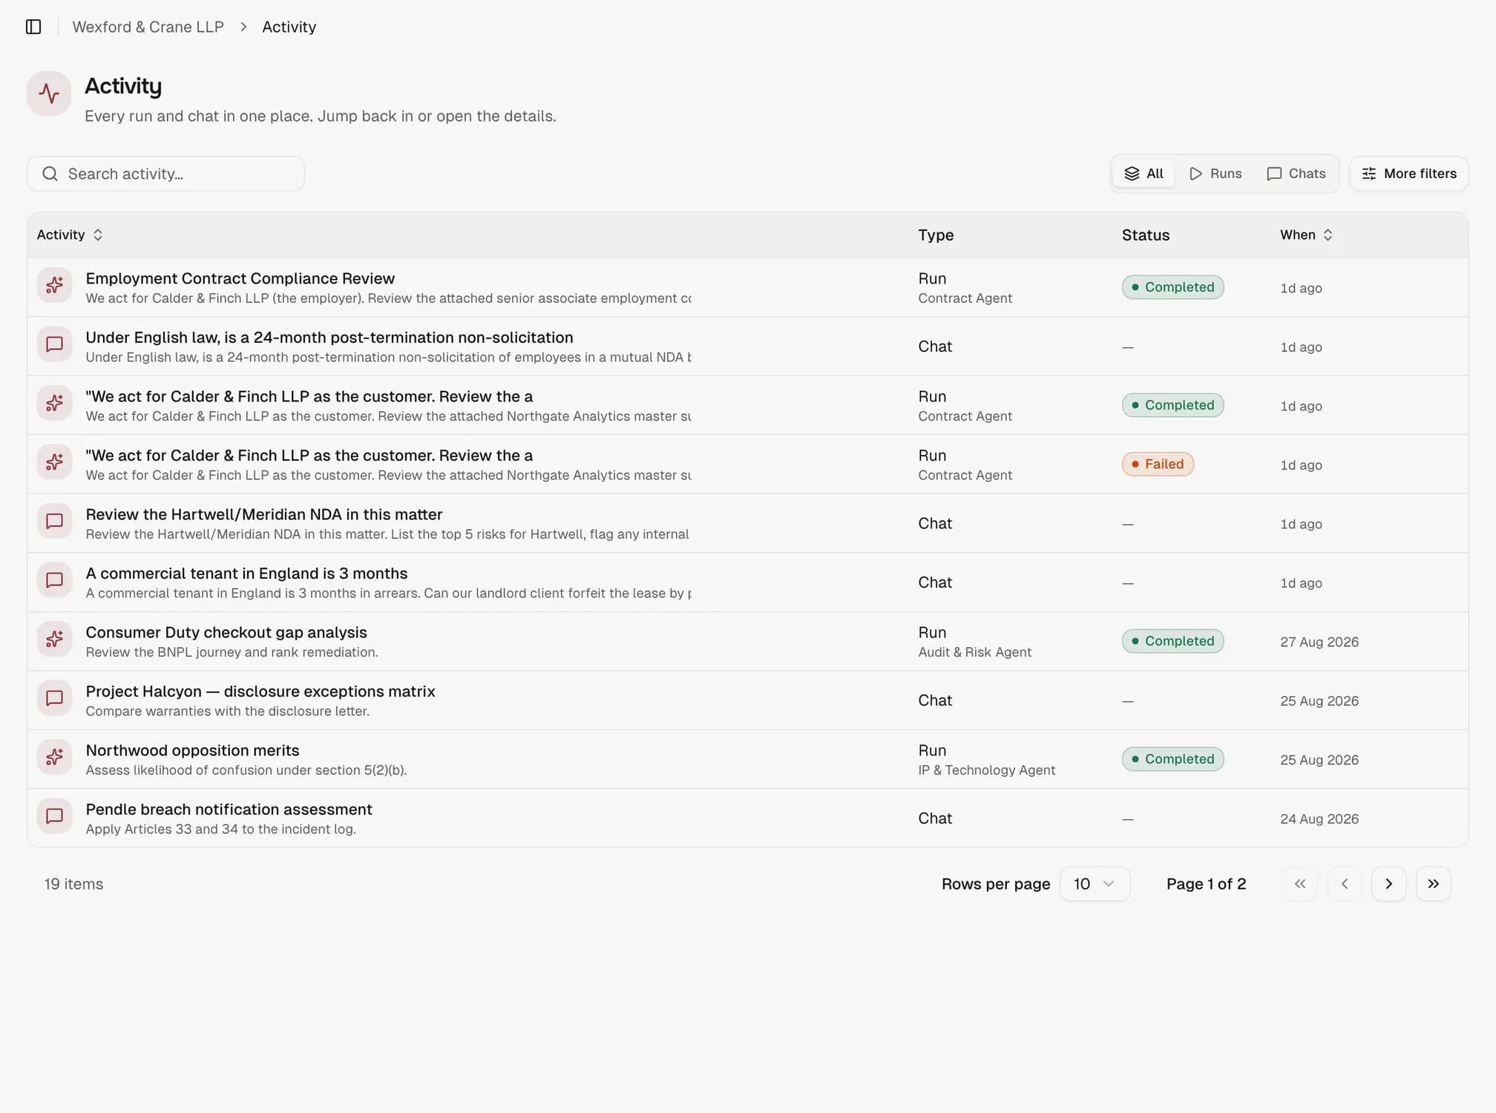Sort by the When column header
This screenshot has width=1496, height=1113.
pos(1307,234)
